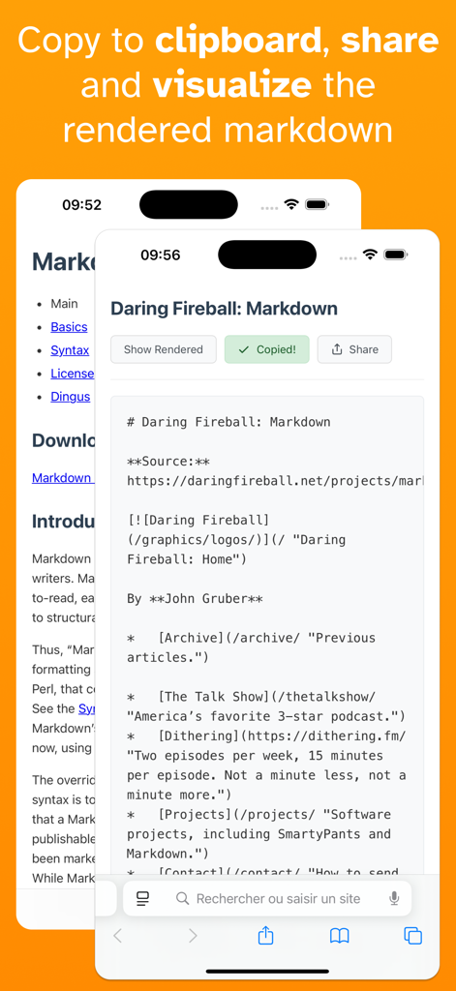Tap '**Source:**' line in code block

pos(168,461)
